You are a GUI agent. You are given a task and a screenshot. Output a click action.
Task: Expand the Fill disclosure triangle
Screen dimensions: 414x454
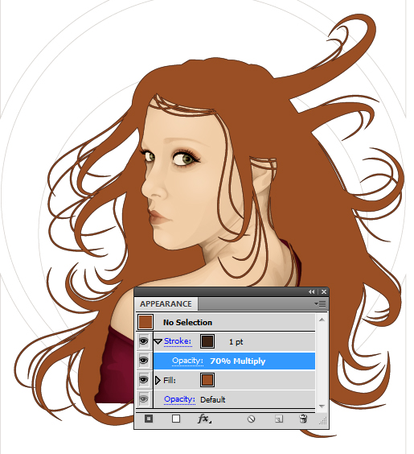click(158, 380)
